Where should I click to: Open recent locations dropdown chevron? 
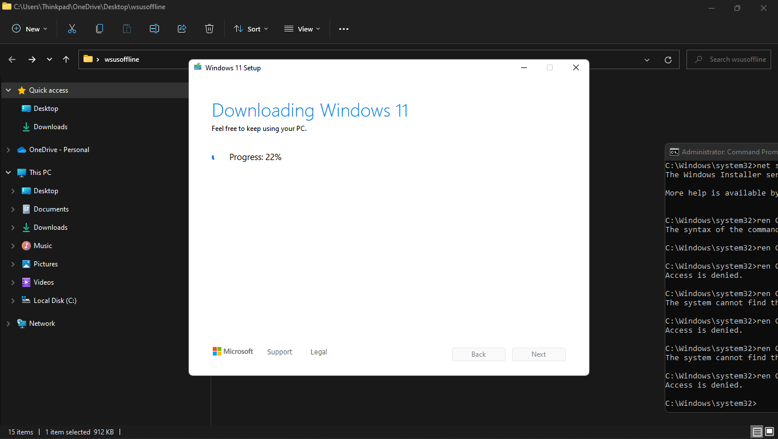[x=49, y=59]
